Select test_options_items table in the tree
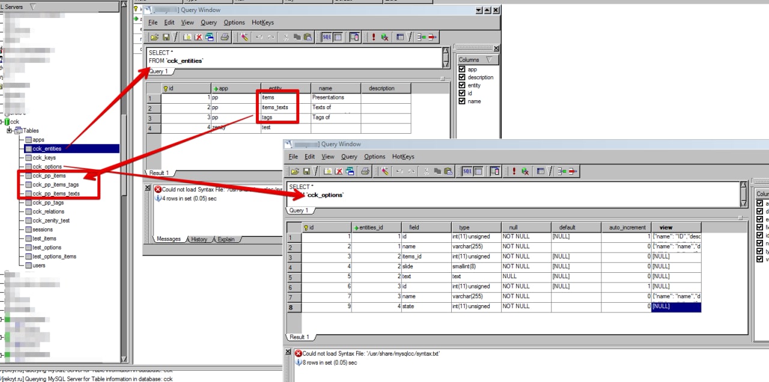 click(54, 257)
